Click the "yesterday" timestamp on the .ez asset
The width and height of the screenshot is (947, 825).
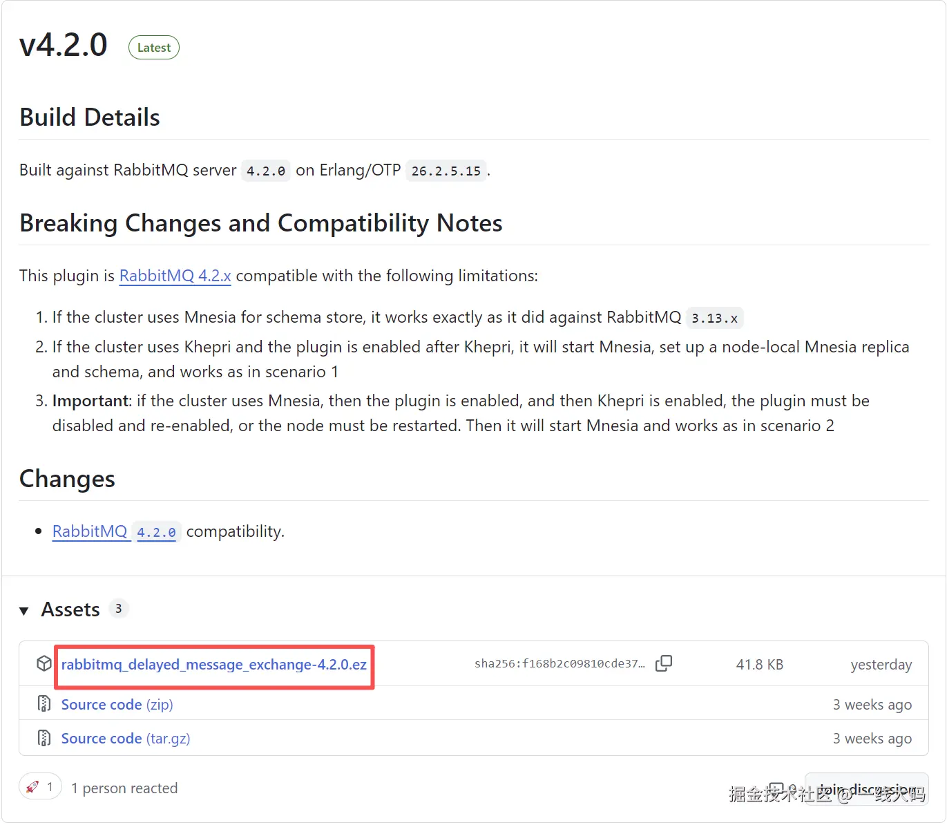(881, 665)
